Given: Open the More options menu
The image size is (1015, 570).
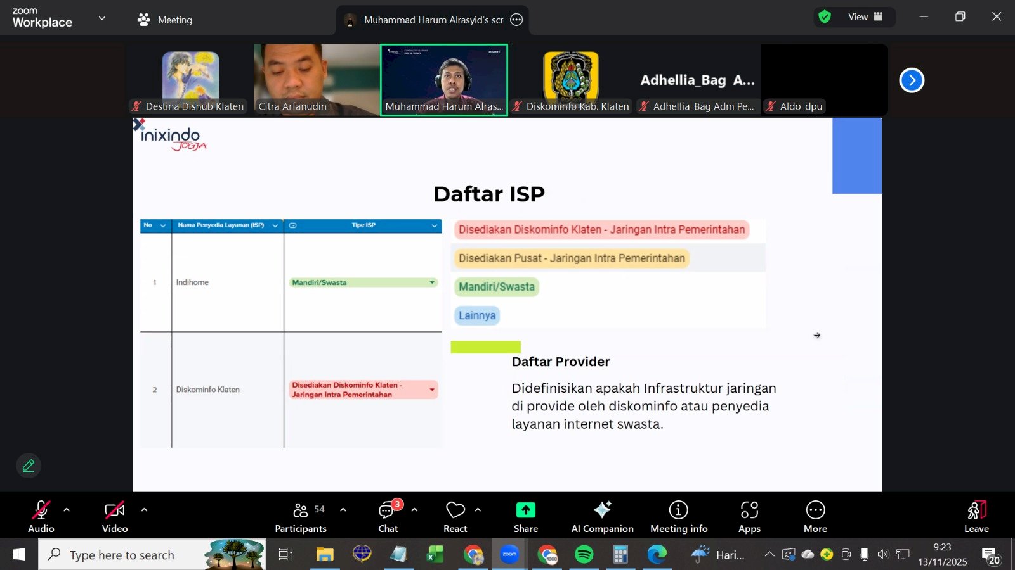Looking at the screenshot, I should [x=815, y=515].
